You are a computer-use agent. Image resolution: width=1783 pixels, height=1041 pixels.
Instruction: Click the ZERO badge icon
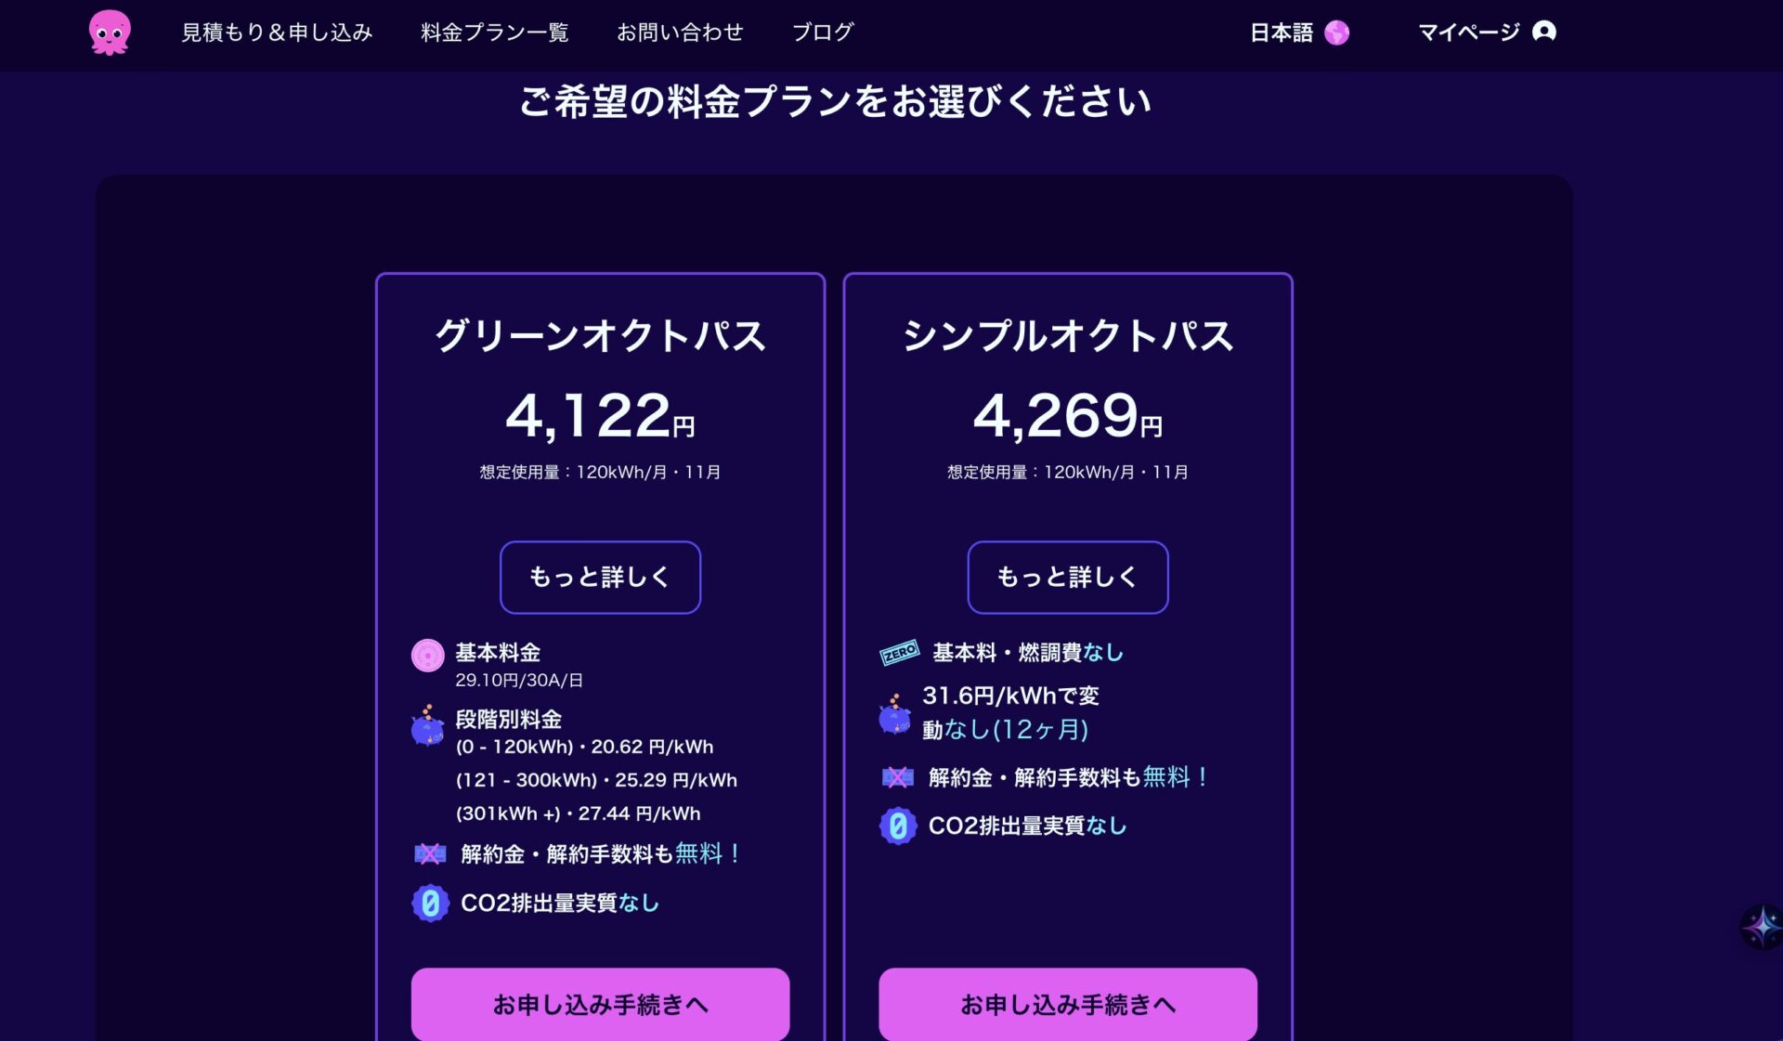(899, 653)
